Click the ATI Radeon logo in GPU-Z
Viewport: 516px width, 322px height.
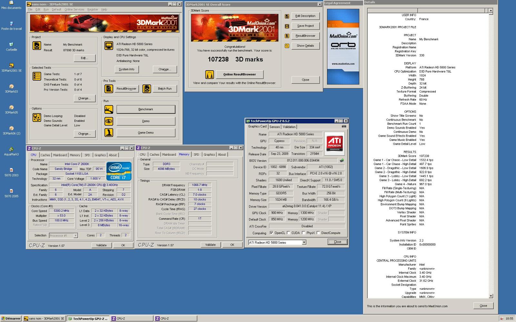(334, 143)
